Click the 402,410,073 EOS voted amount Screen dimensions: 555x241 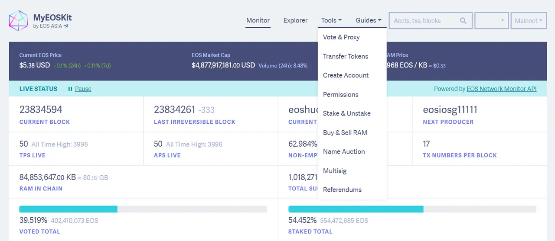(75, 221)
